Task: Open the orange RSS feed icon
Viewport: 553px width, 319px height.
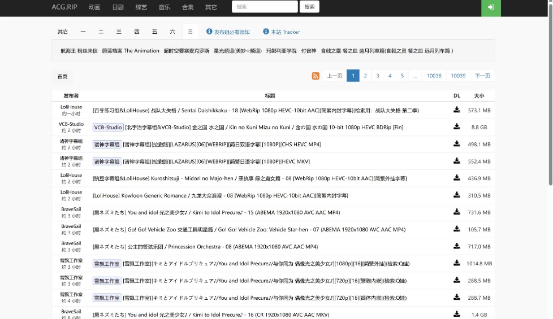Action: click(x=316, y=76)
